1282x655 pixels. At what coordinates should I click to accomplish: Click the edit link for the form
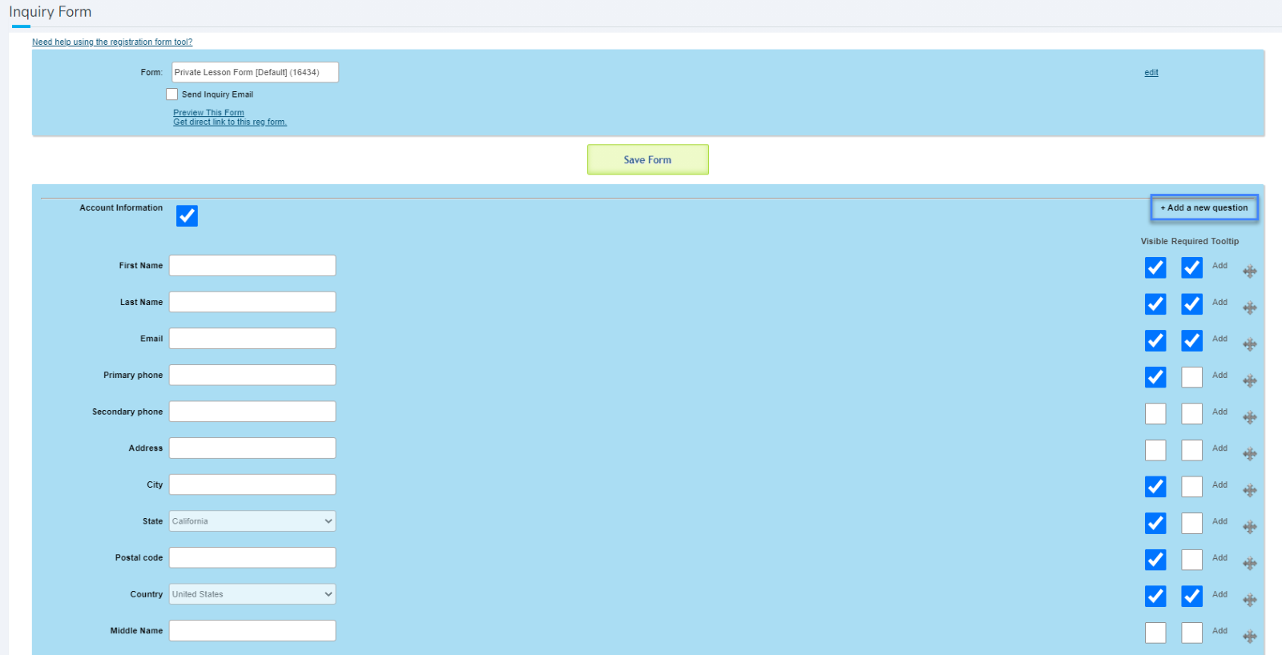pyautogui.click(x=1151, y=73)
